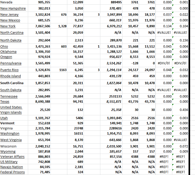
Task: Open the United States Virgin Islands link
Action: [11, 110]
